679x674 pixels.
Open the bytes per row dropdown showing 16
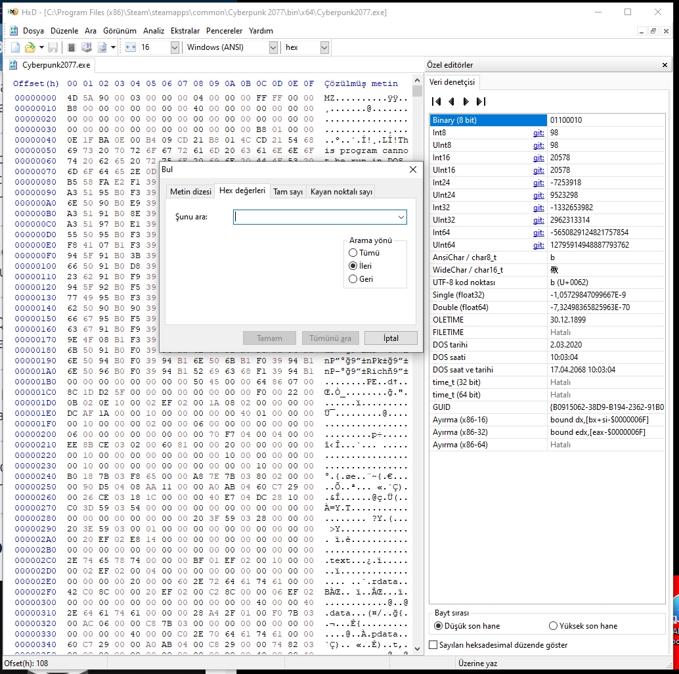click(175, 47)
